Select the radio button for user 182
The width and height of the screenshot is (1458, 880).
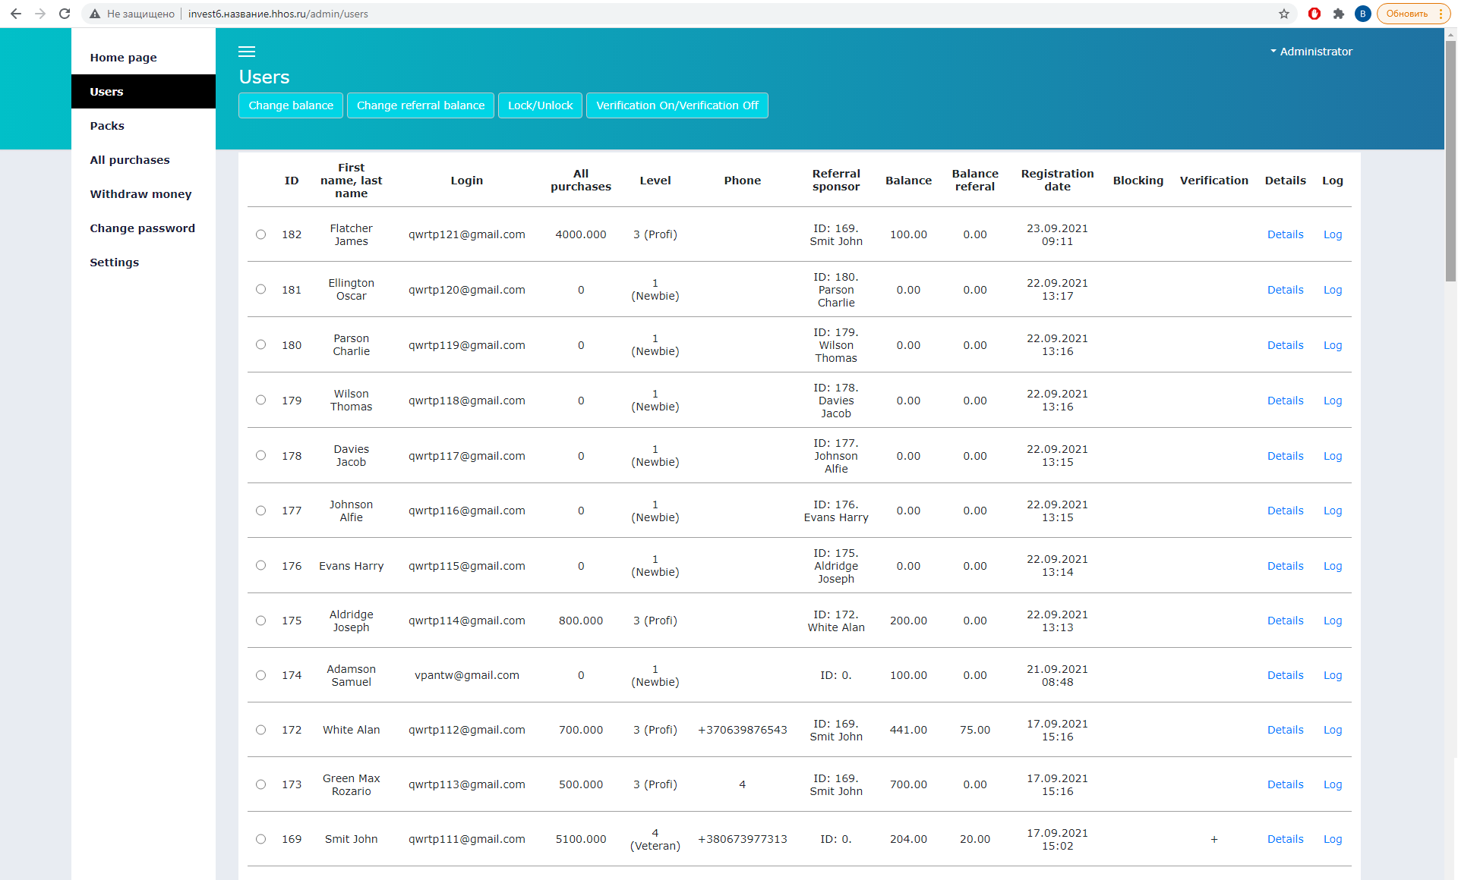pos(260,234)
